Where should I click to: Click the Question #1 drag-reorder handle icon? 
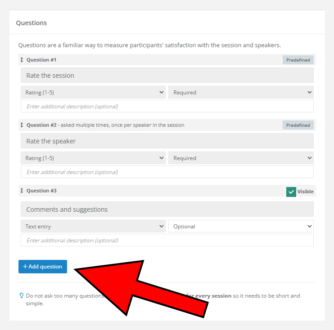[x=22, y=60]
